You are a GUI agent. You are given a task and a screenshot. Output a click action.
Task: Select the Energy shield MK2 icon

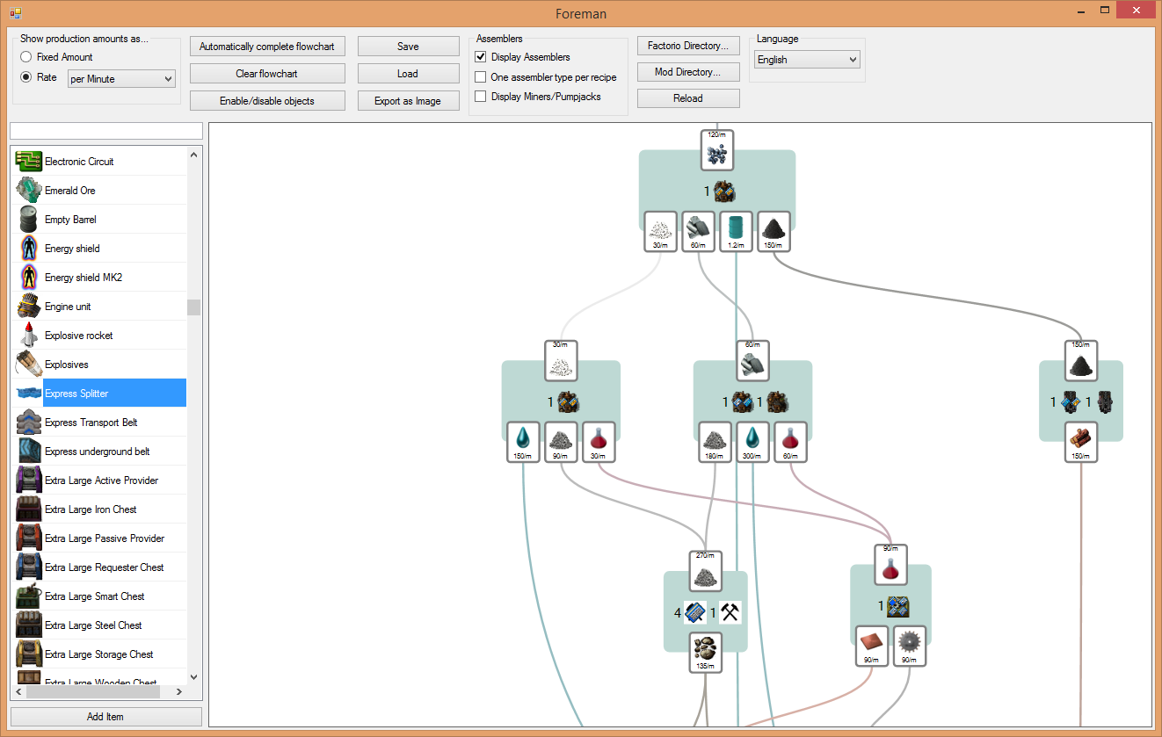coord(29,278)
